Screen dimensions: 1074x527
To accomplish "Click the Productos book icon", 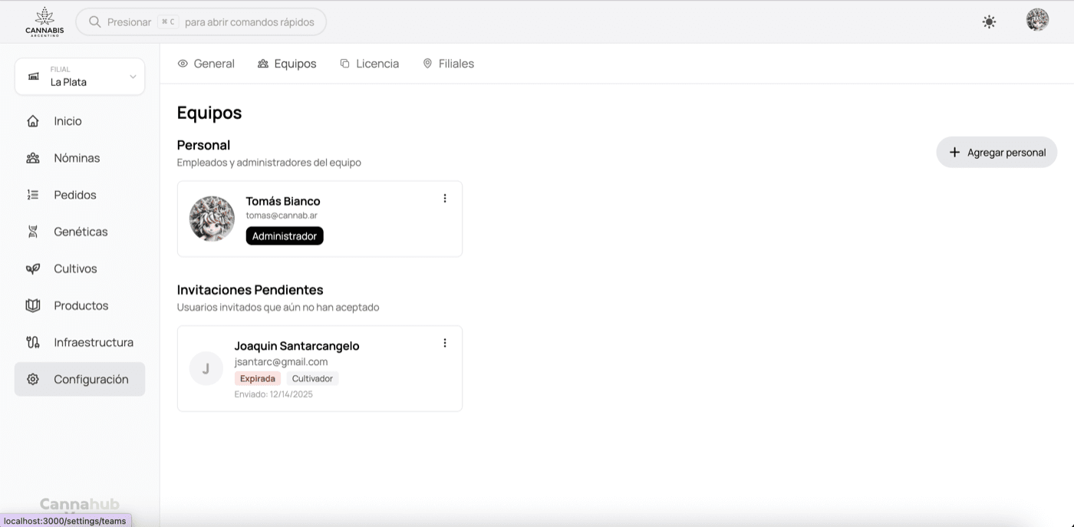I will click(x=33, y=305).
